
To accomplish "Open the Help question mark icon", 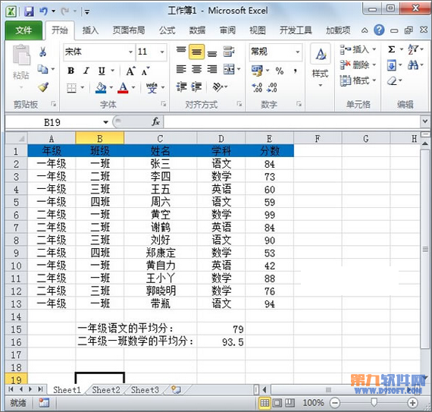I will click(x=379, y=30).
